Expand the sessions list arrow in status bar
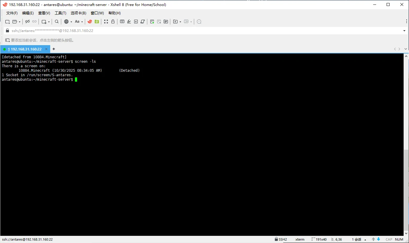Image resolution: width=409 pixels, height=243 pixels. pyautogui.click(x=365, y=240)
